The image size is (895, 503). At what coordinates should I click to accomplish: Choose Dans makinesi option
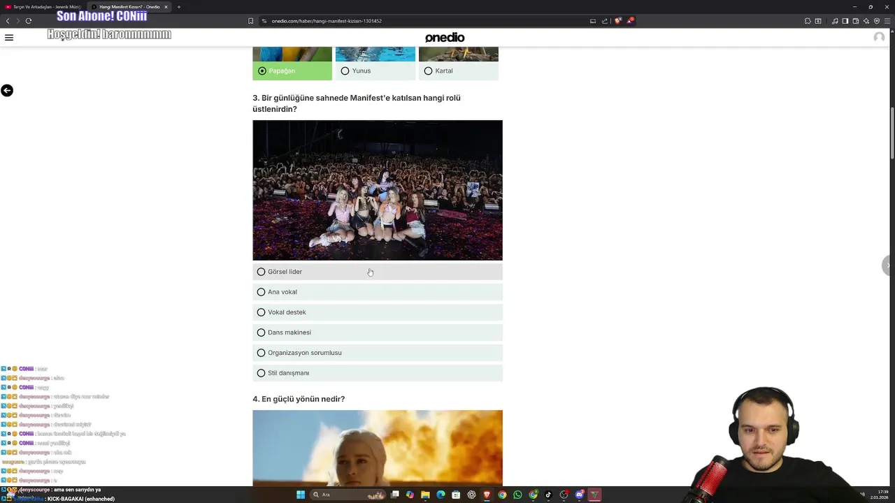click(378, 333)
